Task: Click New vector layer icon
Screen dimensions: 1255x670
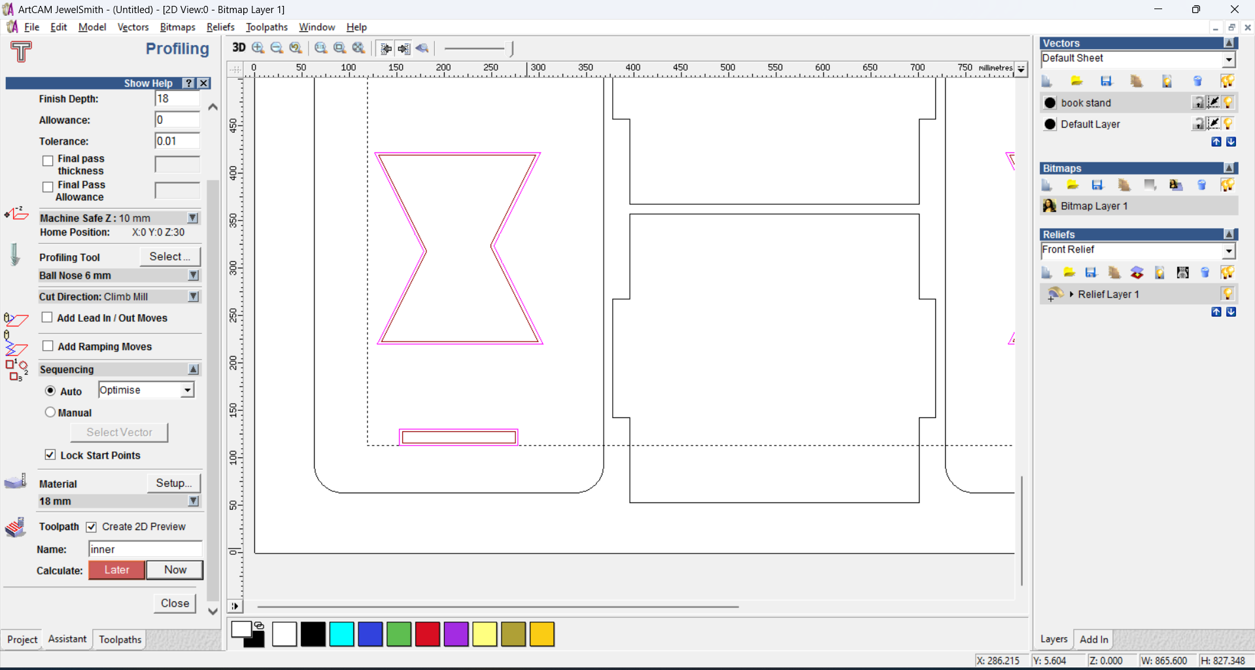Action: (x=1046, y=81)
